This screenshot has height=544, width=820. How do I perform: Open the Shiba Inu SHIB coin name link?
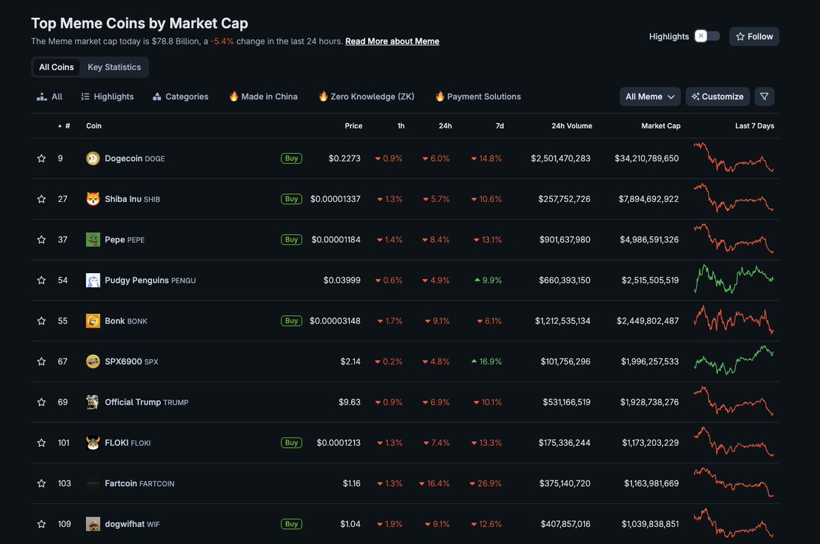pos(133,199)
